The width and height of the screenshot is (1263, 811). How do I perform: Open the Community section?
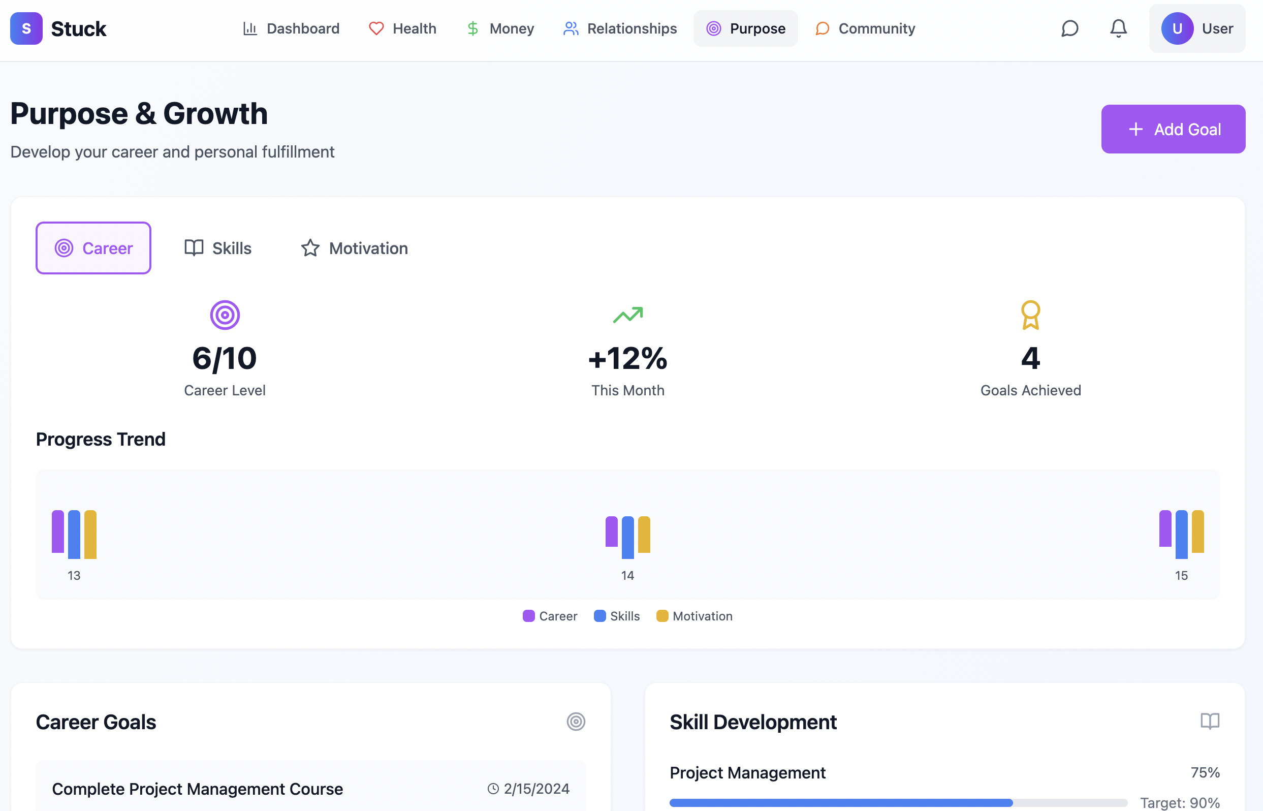[865, 28]
